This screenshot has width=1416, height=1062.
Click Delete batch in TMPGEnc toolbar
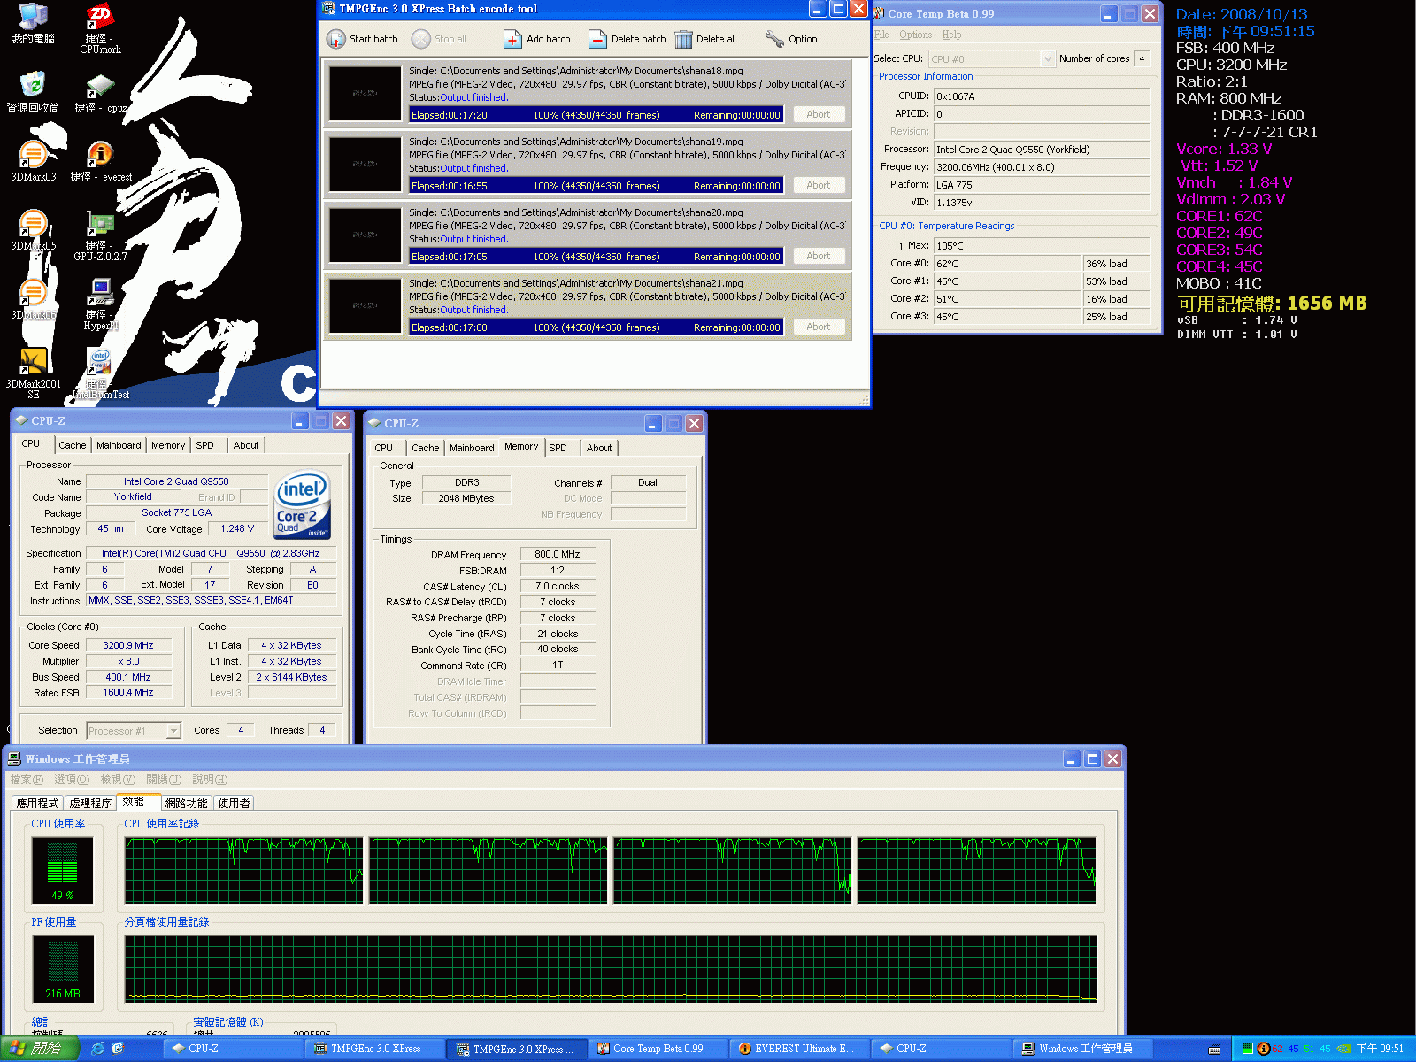pyautogui.click(x=627, y=39)
